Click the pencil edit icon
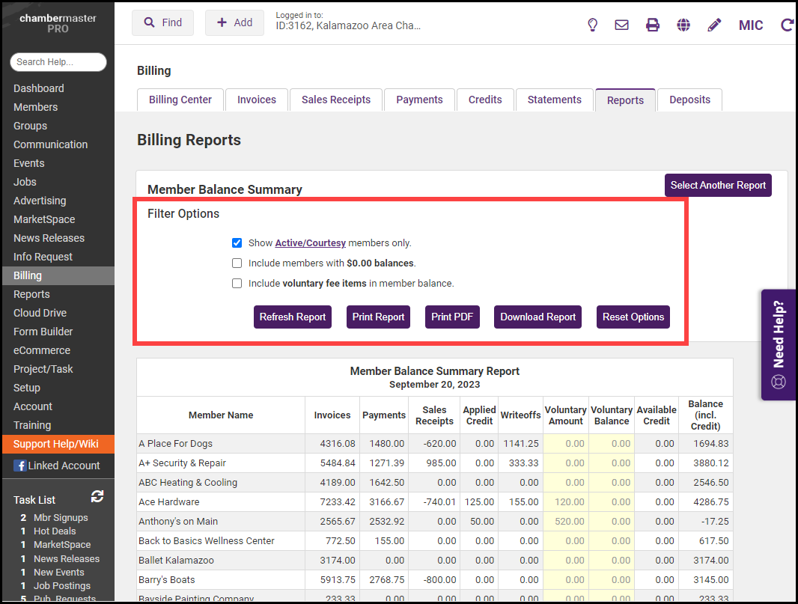Screen dimensions: 798x604 [x=714, y=25]
